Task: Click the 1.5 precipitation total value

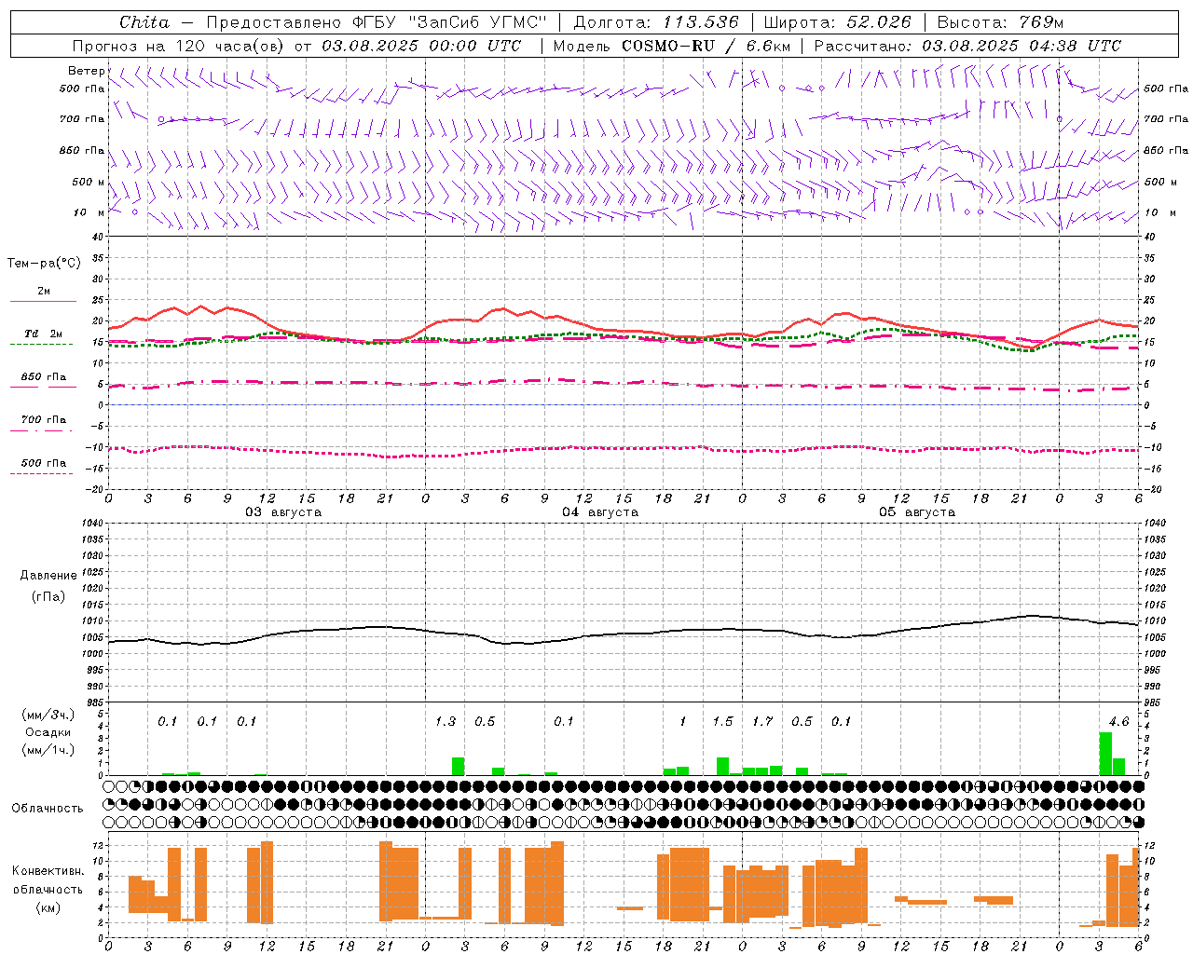Action: [723, 722]
